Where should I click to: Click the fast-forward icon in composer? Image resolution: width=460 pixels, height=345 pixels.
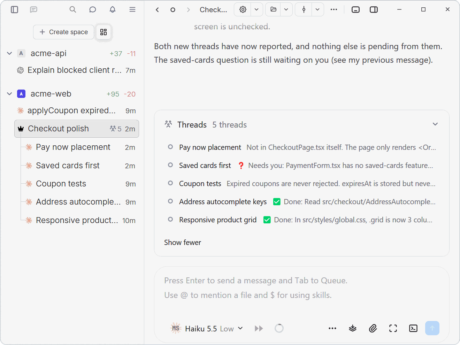coord(259,328)
